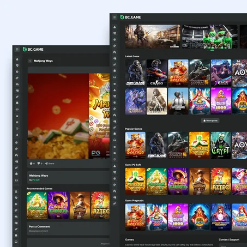Open Modern Combat 5 in Latest Game
This screenshot has height=247, width=247.
(x=200, y=73)
